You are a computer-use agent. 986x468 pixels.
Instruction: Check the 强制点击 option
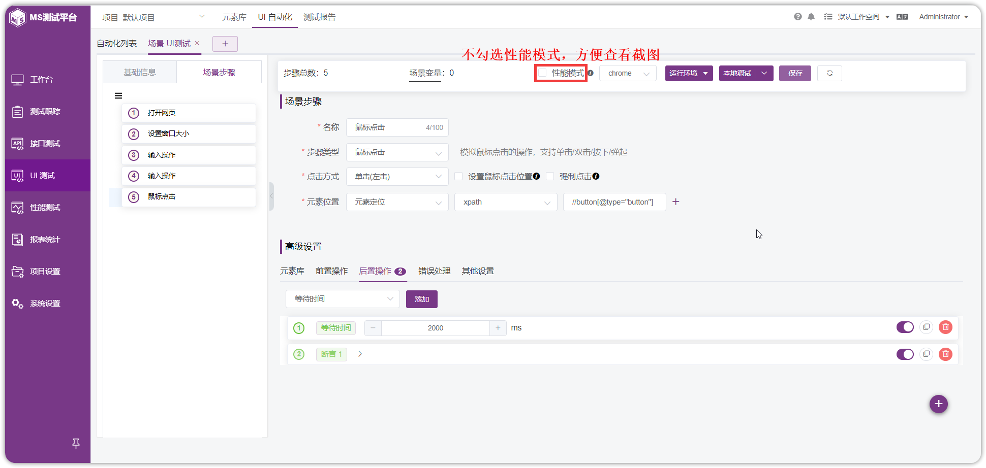point(550,176)
